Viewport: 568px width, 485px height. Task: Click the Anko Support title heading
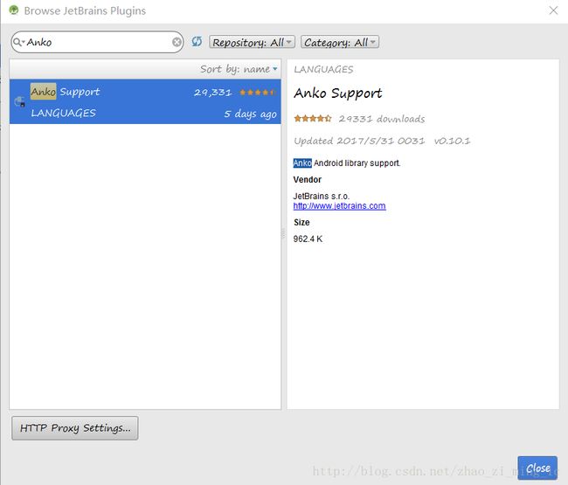tap(337, 94)
